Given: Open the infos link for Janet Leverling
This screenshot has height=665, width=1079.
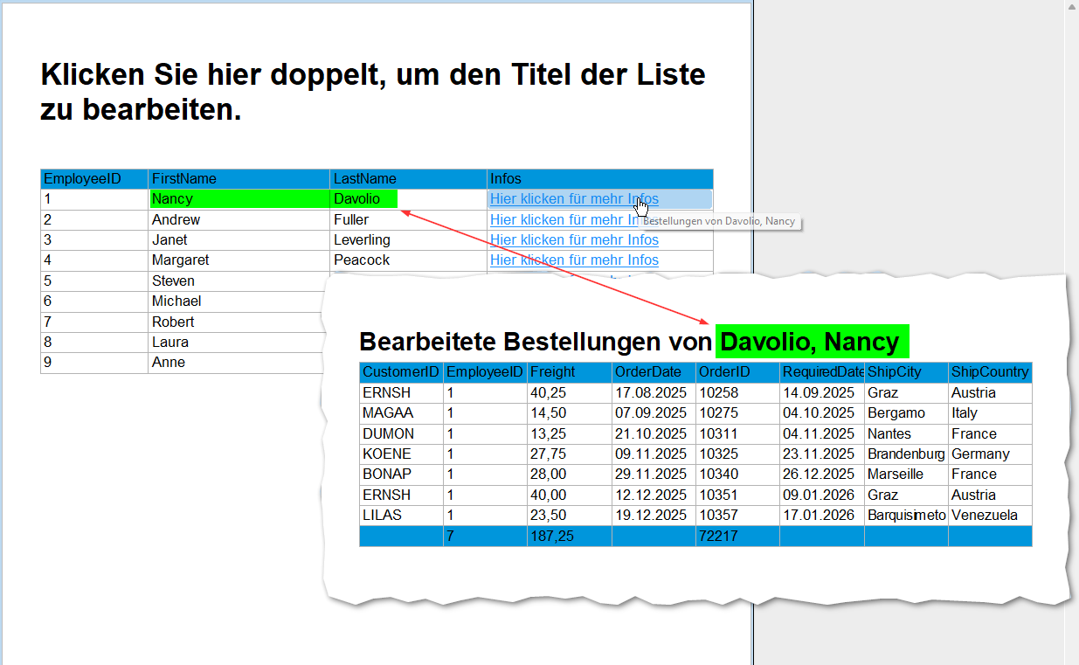Looking at the screenshot, I should point(574,240).
